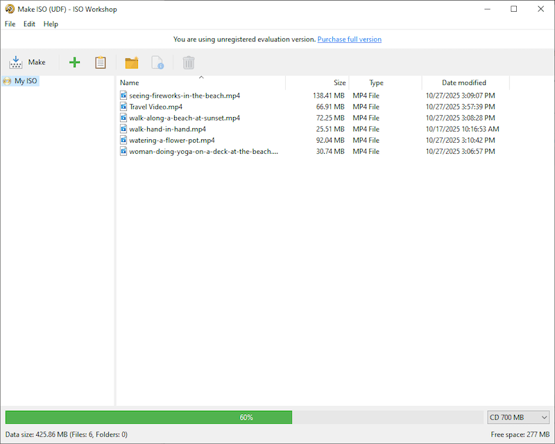Screen dimensions: 555x444
Task: Select the My ISO tree root
Action: pyautogui.click(x=26, y=81)
